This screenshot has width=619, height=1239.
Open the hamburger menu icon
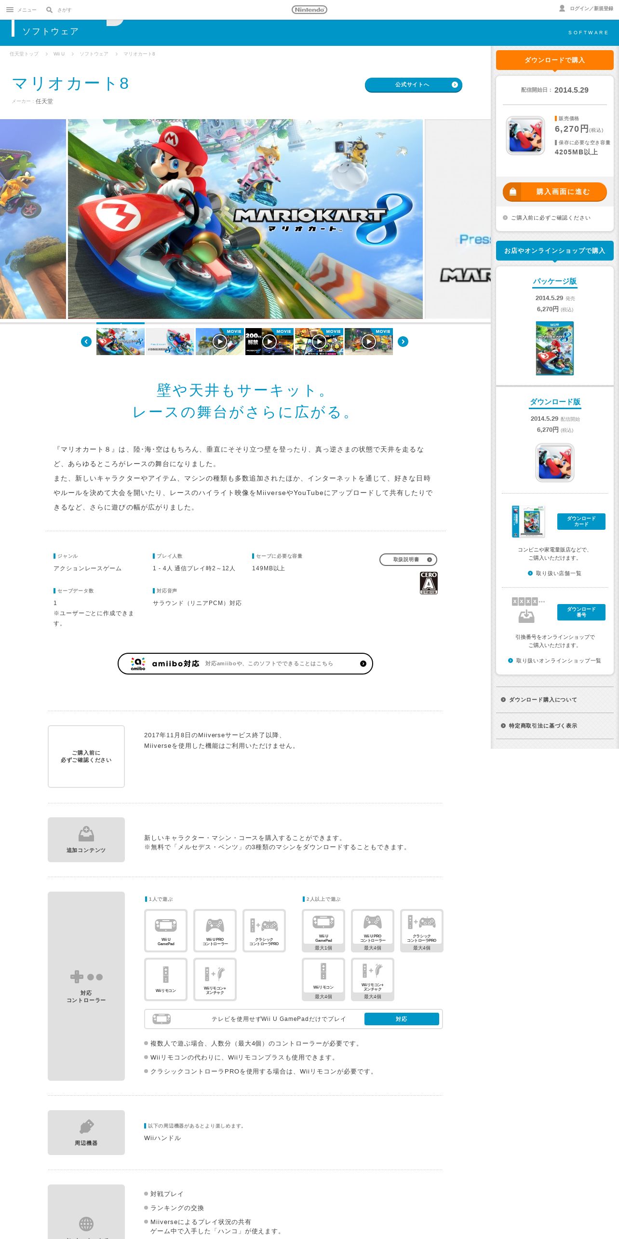(10, 10)
